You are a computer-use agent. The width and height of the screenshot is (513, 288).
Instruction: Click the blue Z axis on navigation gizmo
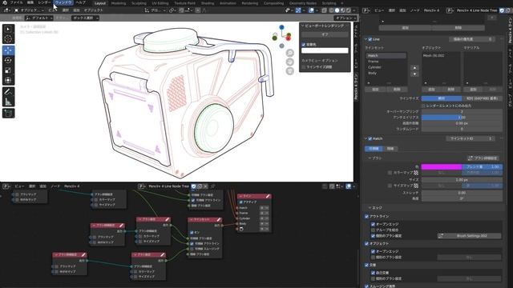pyautogui.click(x=281, y=27)
